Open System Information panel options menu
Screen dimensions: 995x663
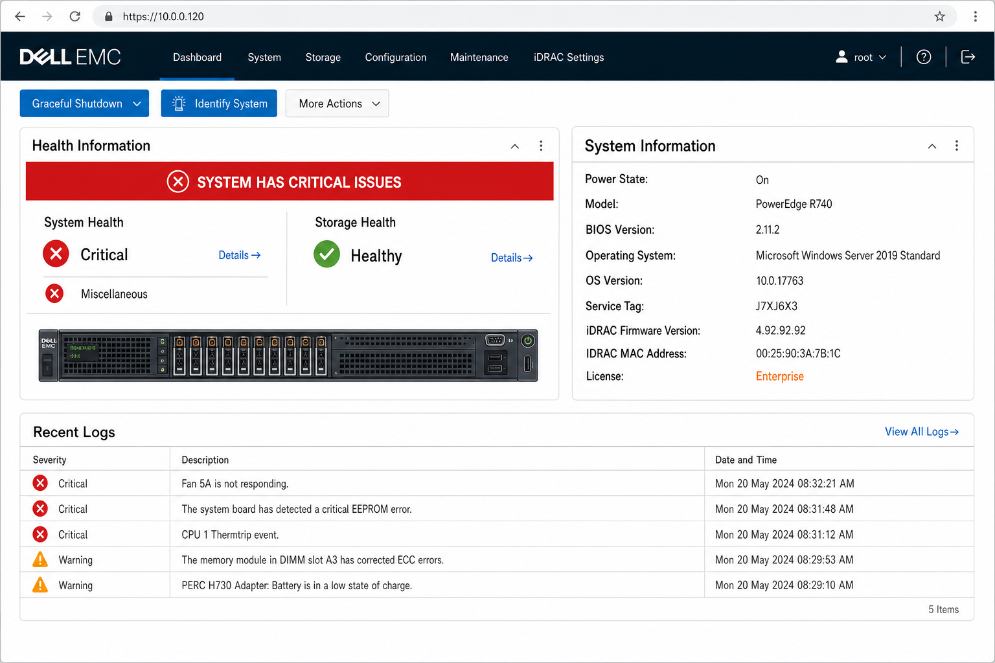click(957, 146)
